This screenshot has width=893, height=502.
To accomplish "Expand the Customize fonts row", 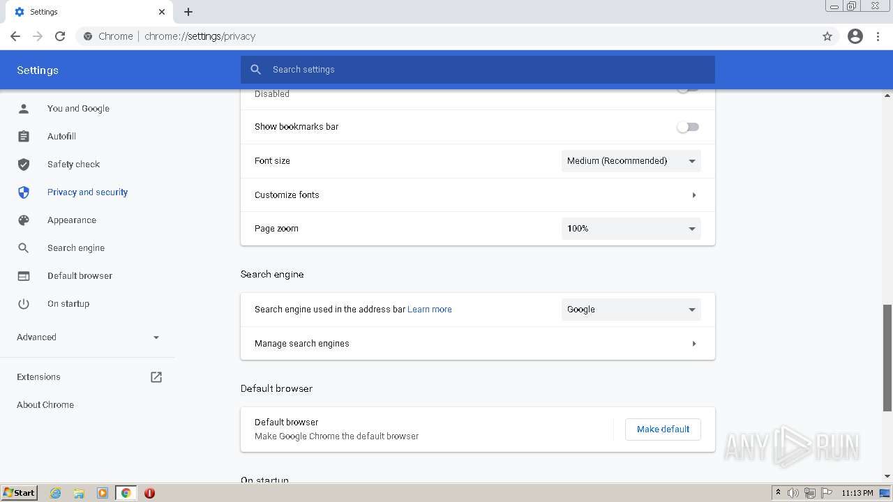I will (478, 195).
